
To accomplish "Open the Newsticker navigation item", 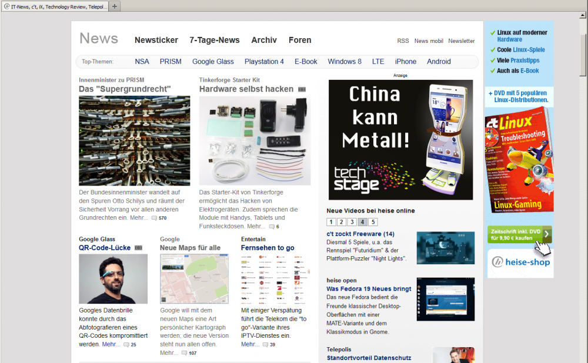I will [x=156, y=40].
